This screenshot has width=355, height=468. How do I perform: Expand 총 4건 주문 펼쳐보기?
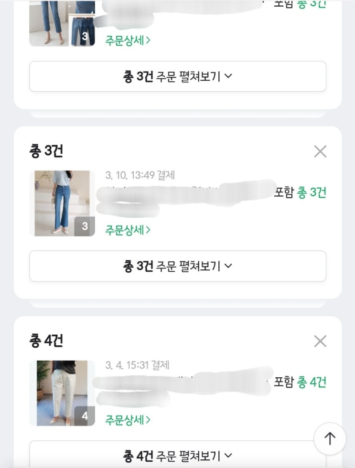pos(178,455)
